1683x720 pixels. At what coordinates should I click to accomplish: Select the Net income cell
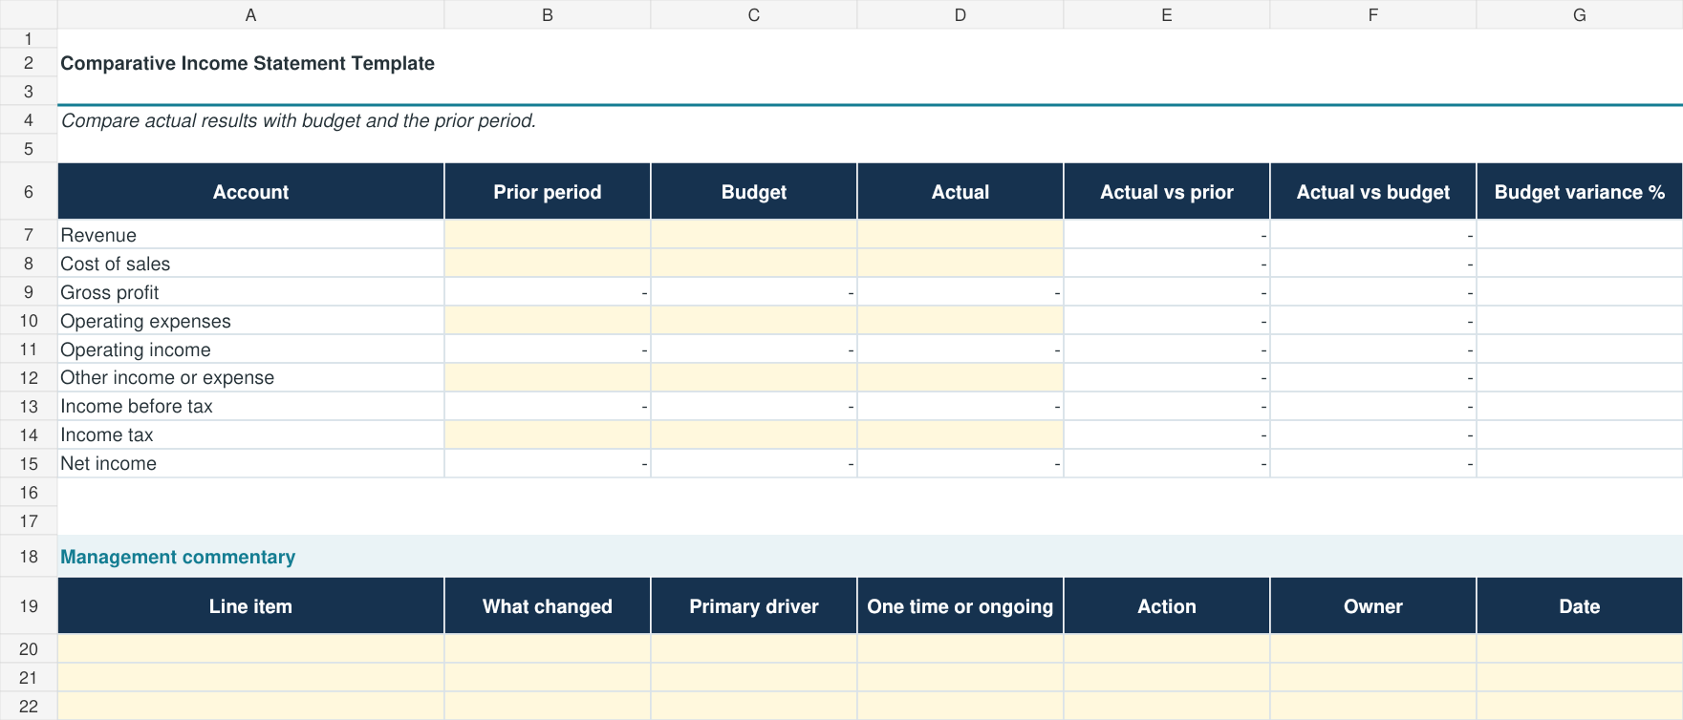click(250, 463)
